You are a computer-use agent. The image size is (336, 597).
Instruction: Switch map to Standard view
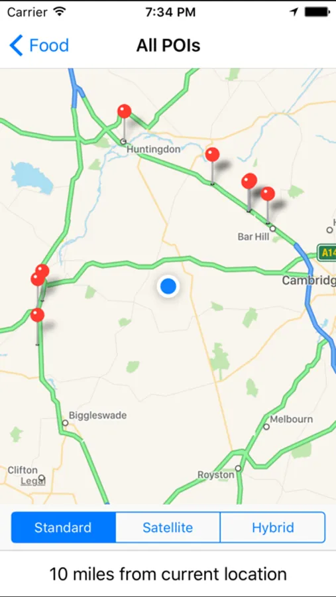click(63, 527)
